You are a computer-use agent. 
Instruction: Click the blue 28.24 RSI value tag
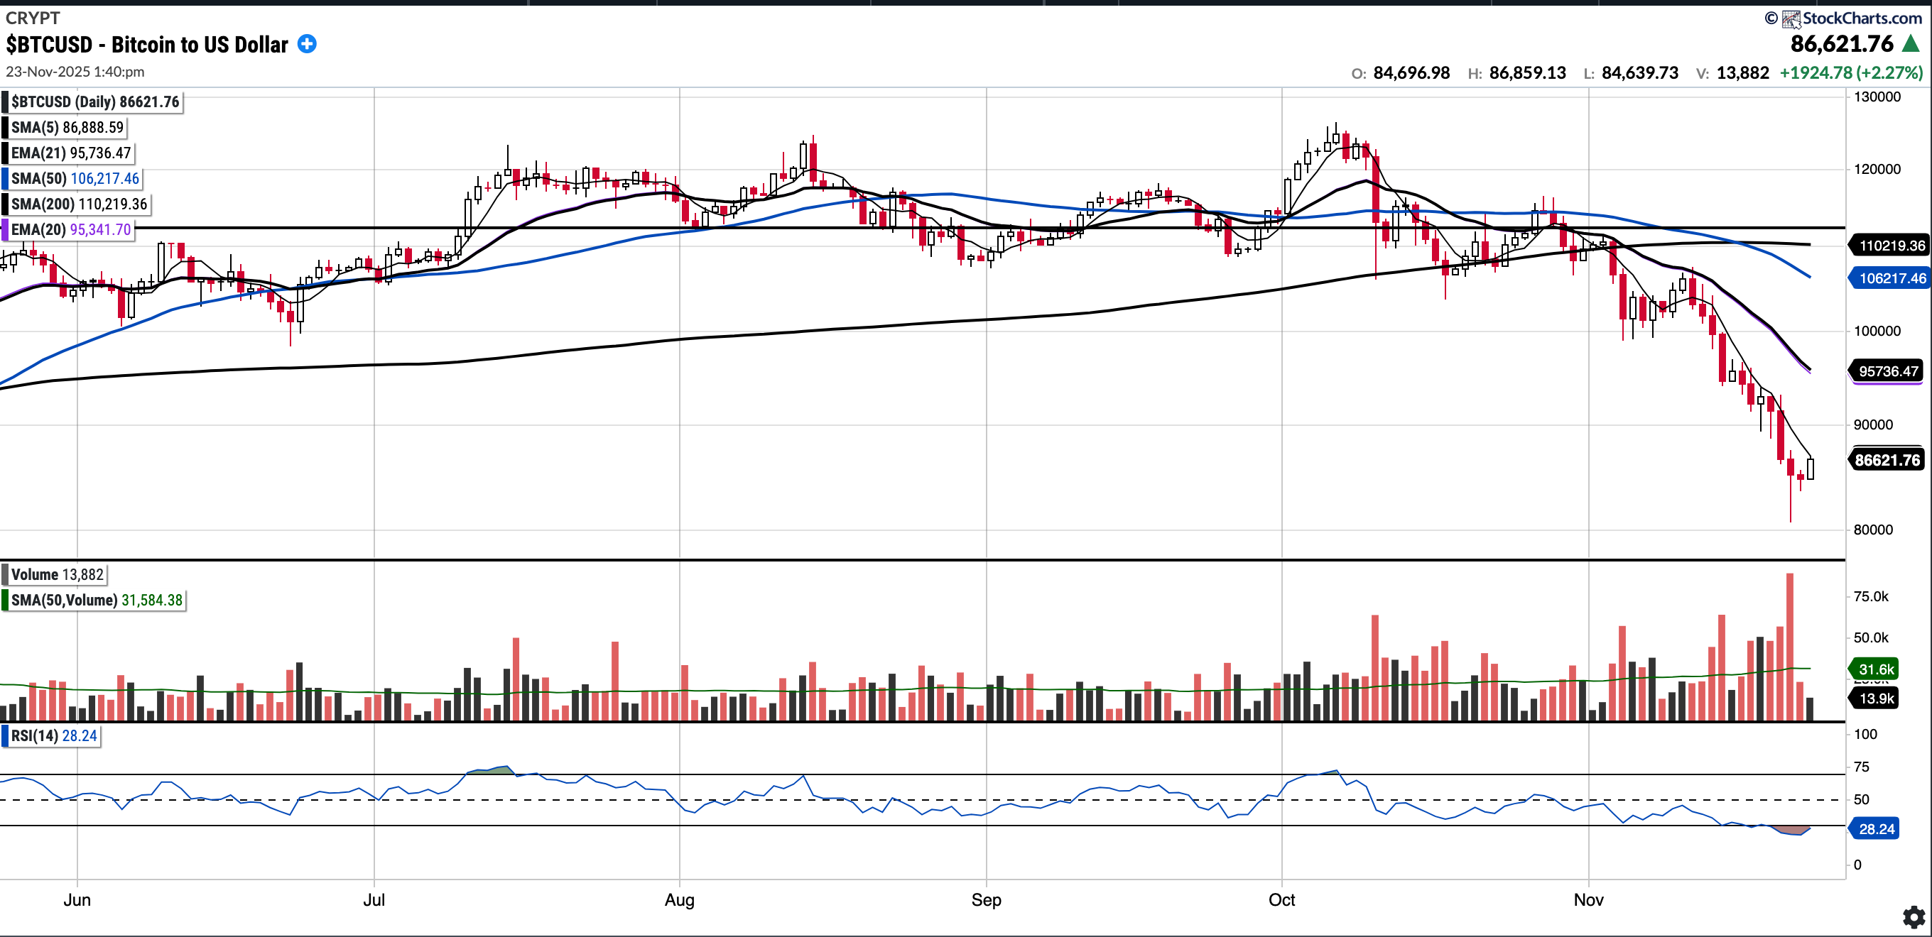point(1876,829)
